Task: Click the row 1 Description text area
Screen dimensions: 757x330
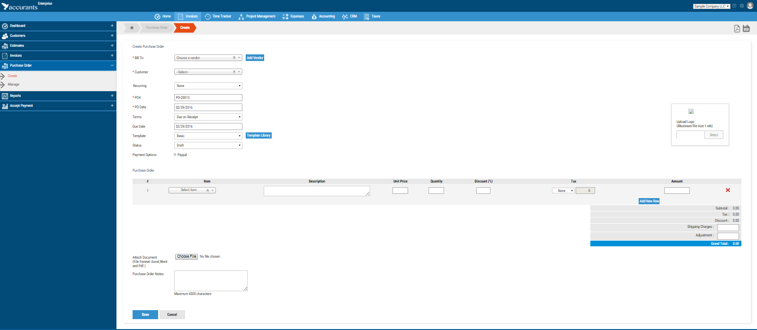Action: [317, 191]
